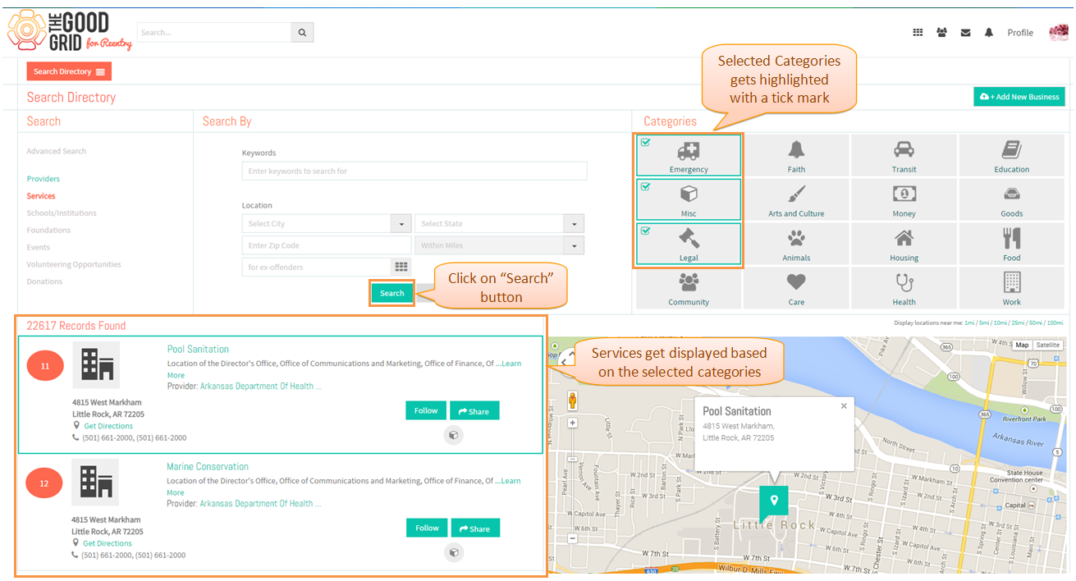Open the people/connections icon in header
Viewport: 1076px width, 581px height.
click(x=941, y=33)
